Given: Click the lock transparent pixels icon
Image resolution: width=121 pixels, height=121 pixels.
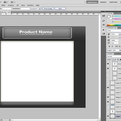Looking at the screenshot, I should coord(113,60).
